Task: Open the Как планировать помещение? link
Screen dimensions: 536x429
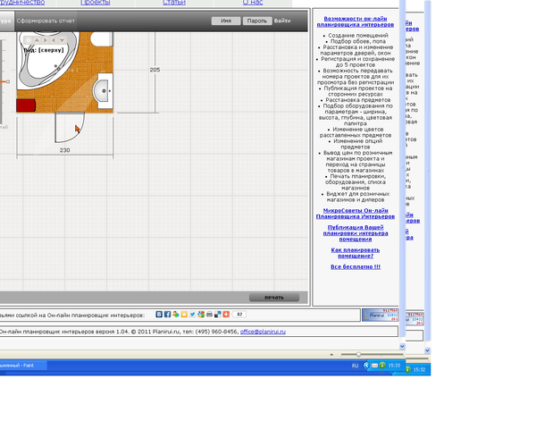Action: point(356,253)
